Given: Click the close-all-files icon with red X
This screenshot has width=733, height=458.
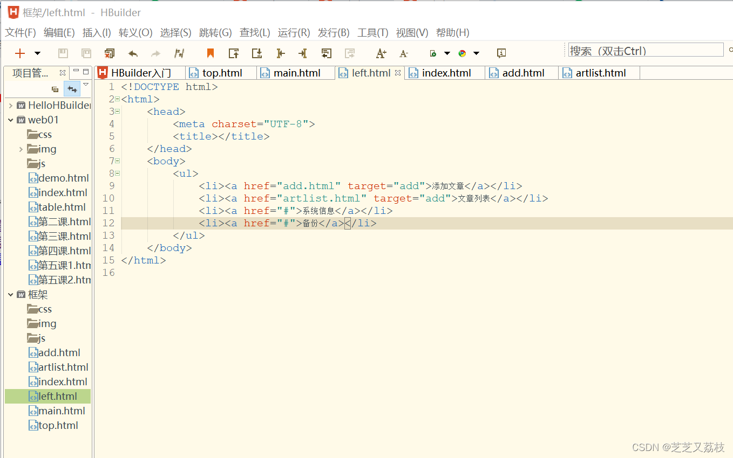Looking at the screenshot, I should [x=110, y=53].
